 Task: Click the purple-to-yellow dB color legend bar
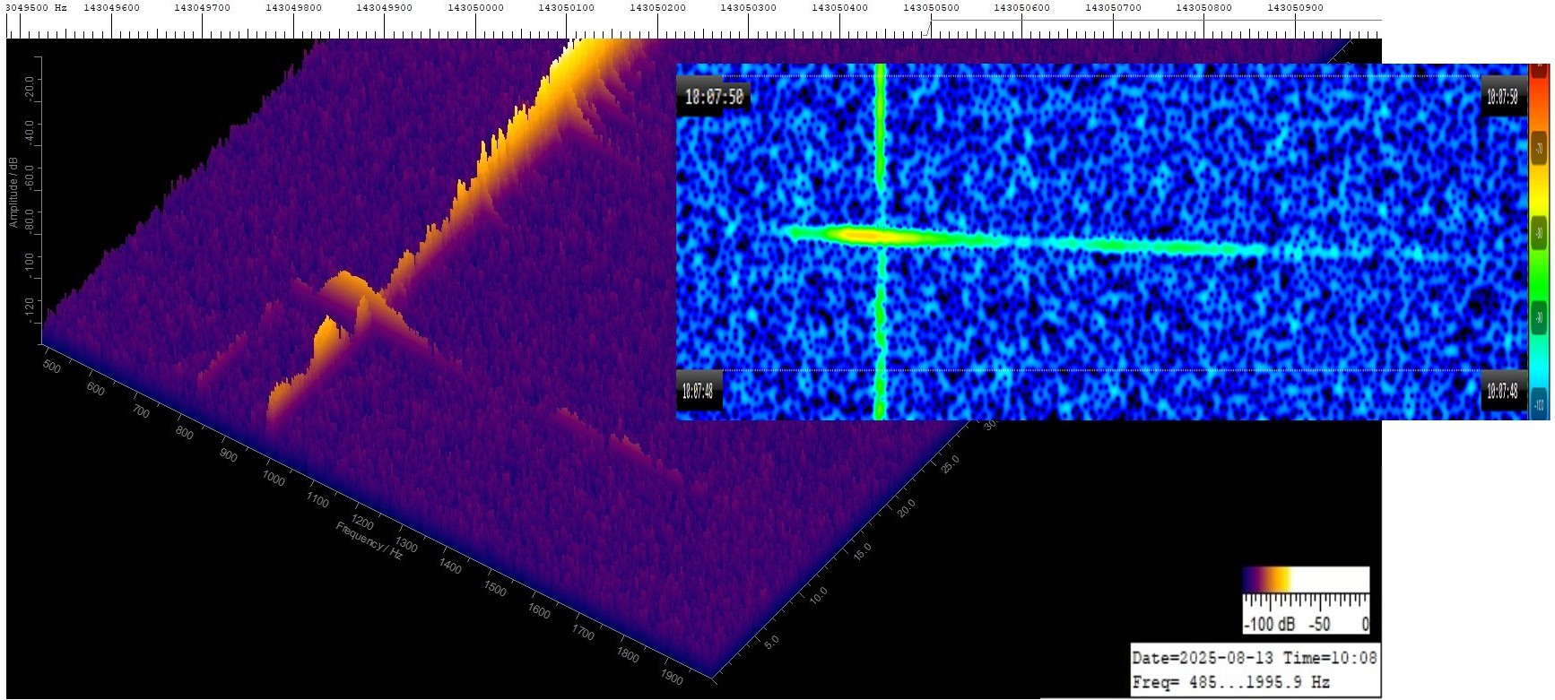[x=1305, y=580]
